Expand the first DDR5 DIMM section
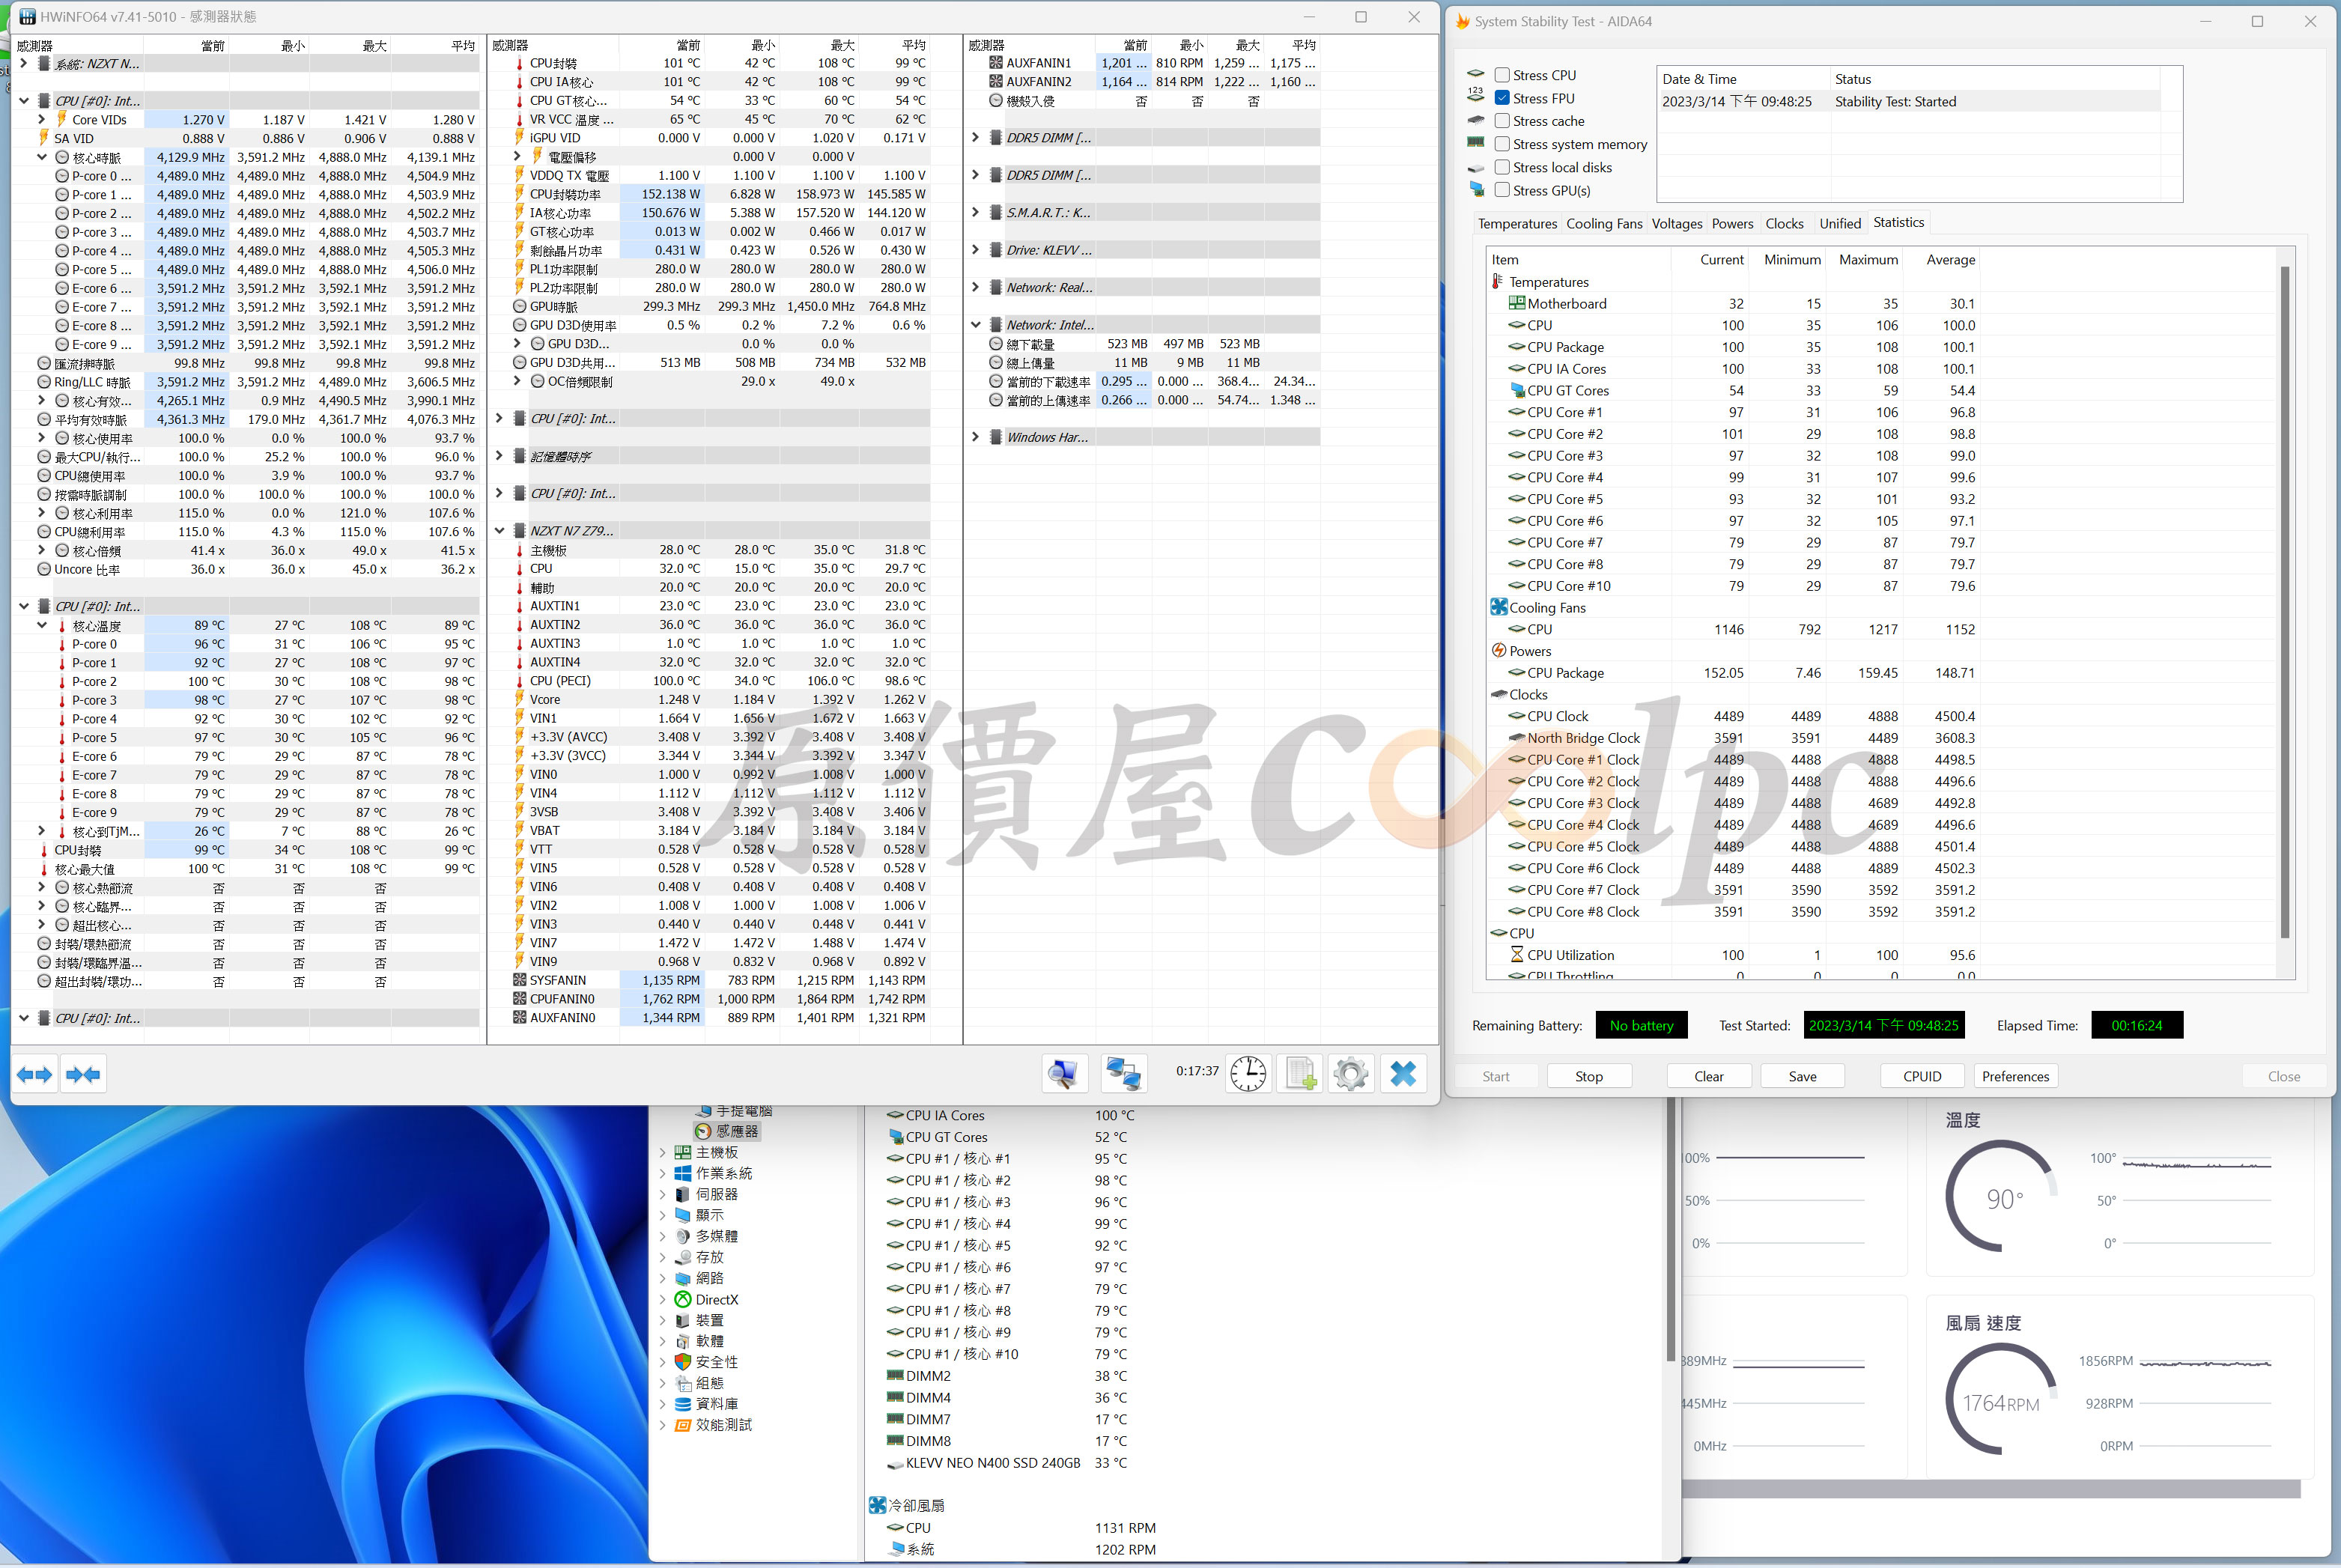 pos(975,138)
